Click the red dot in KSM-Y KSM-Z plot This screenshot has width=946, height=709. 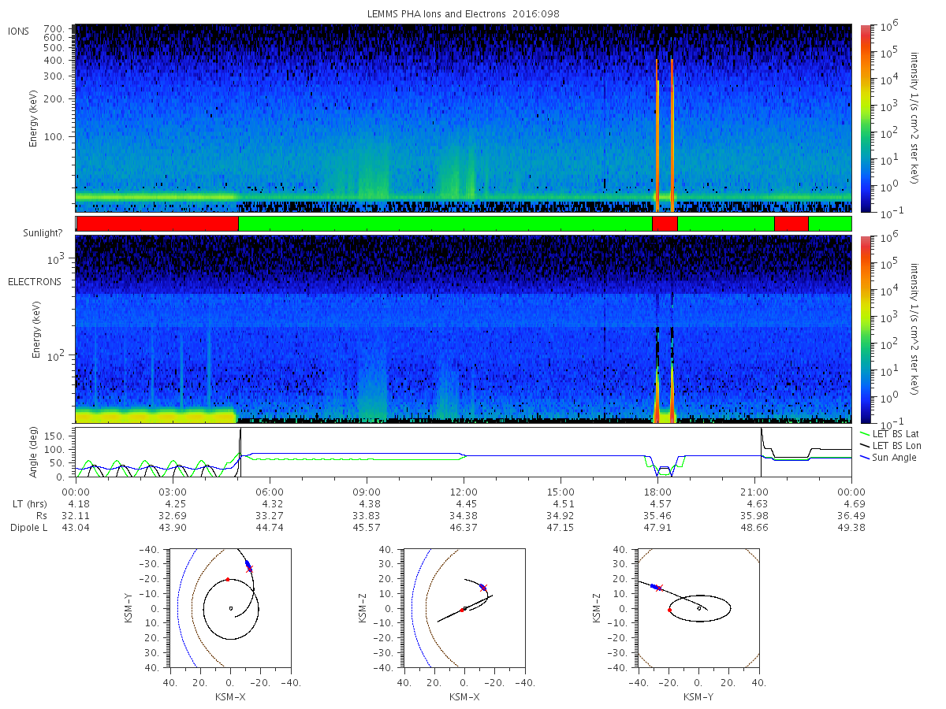669,610
